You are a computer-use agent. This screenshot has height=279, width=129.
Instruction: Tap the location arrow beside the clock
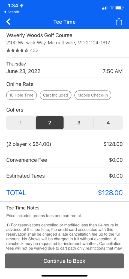coord(22,6)
